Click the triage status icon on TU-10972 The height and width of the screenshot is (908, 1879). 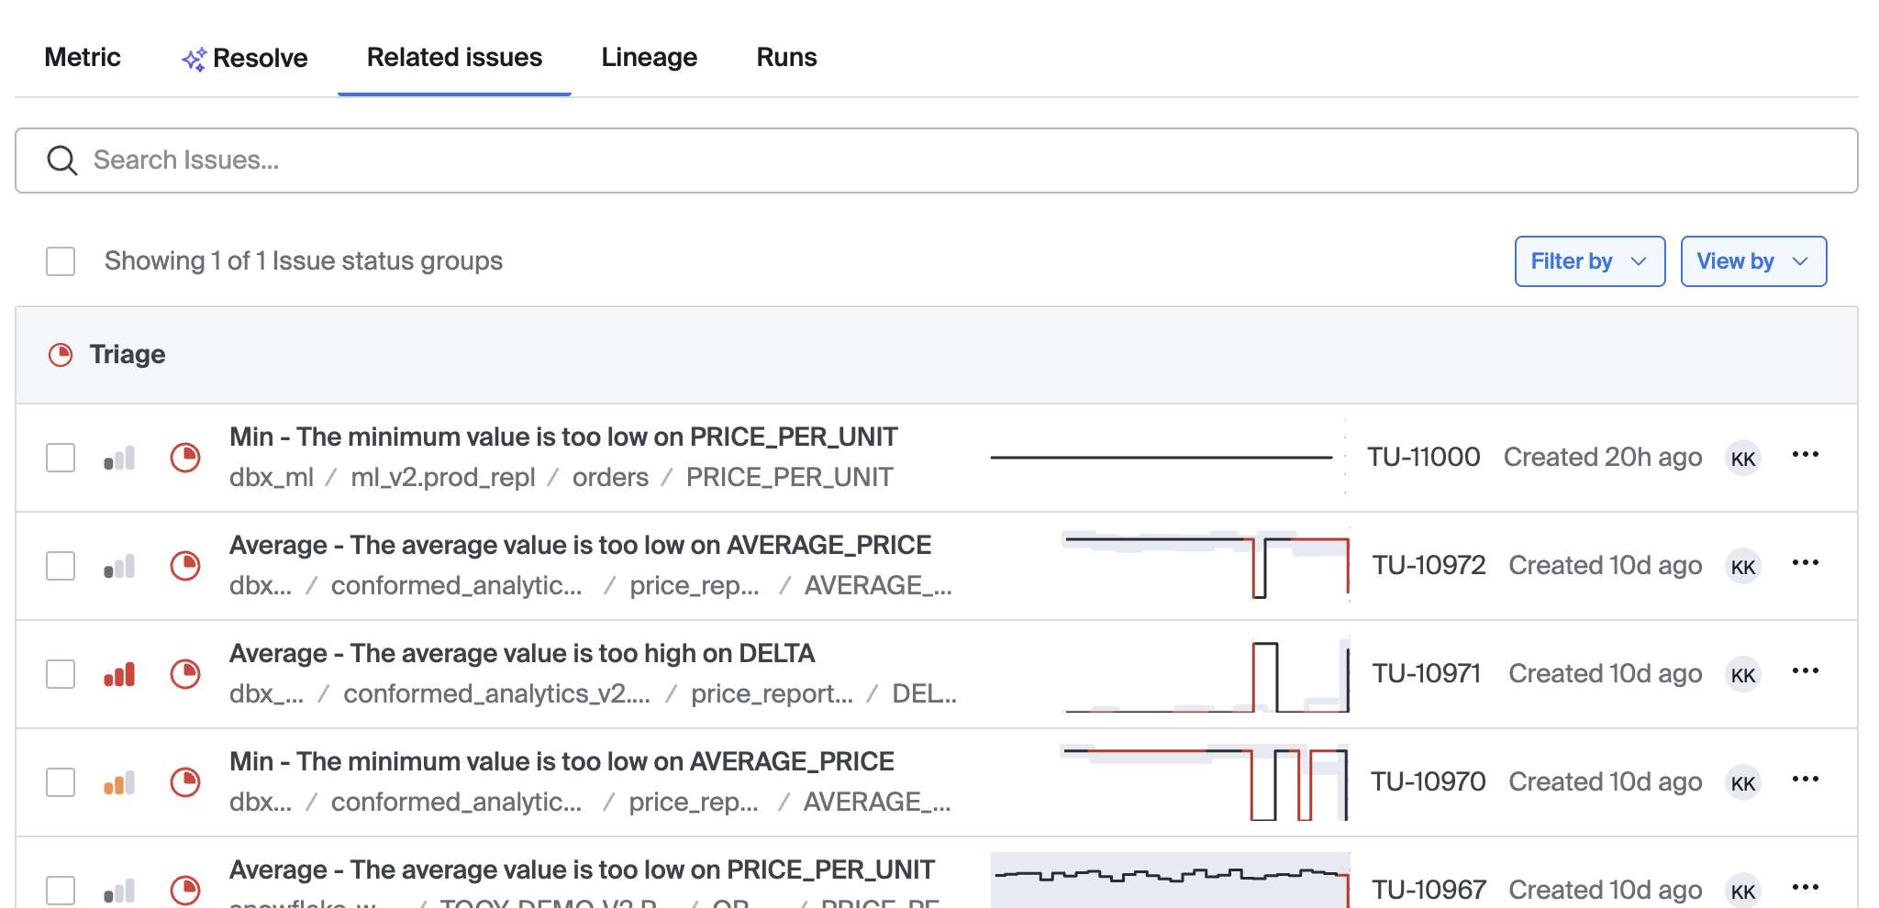click(185, 566)
